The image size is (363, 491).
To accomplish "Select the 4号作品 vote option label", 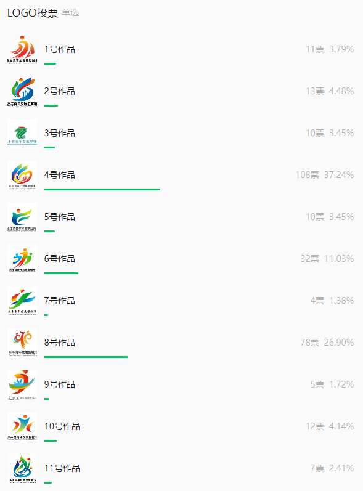I will (60, 175).
